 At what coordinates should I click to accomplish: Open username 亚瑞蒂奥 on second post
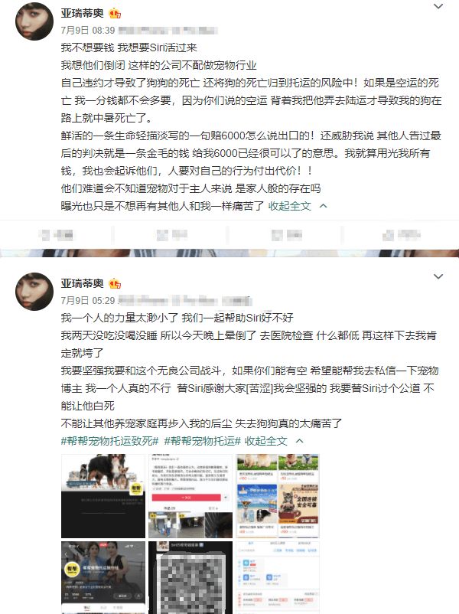(x=82, y=283)
